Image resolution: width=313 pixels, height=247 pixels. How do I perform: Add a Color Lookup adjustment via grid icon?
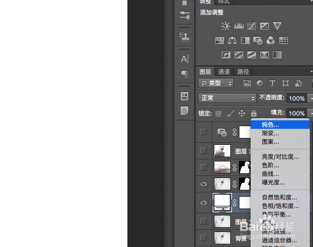[284, 40]
